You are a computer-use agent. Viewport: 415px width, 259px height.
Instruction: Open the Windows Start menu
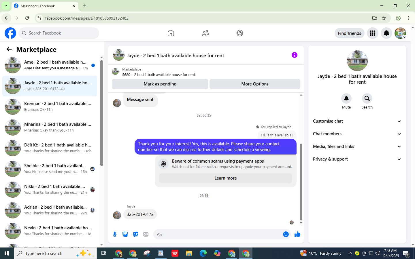click(x=7, y=253)
